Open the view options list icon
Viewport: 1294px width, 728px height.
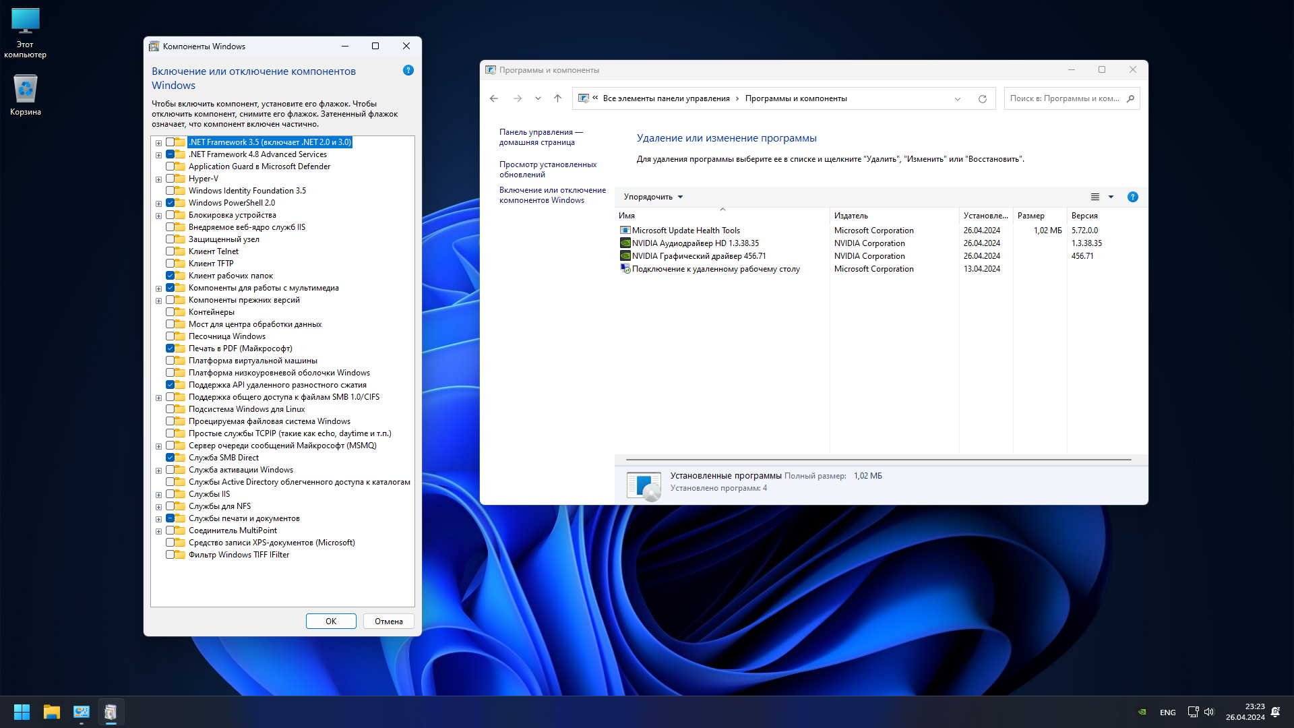click(1095, 197)
